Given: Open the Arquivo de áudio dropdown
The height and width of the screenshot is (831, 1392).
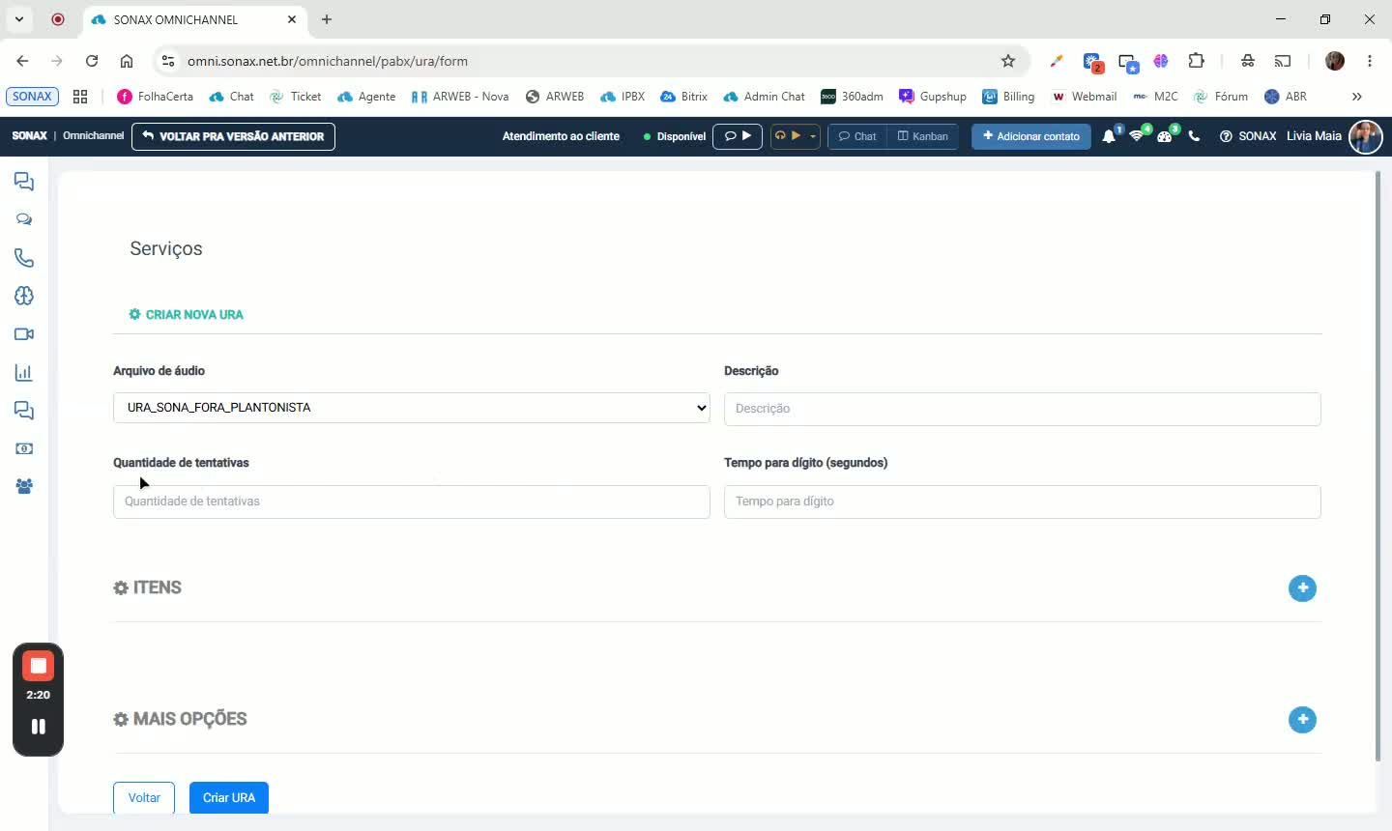Looking at the screenshot, I should tap(412, 408).
